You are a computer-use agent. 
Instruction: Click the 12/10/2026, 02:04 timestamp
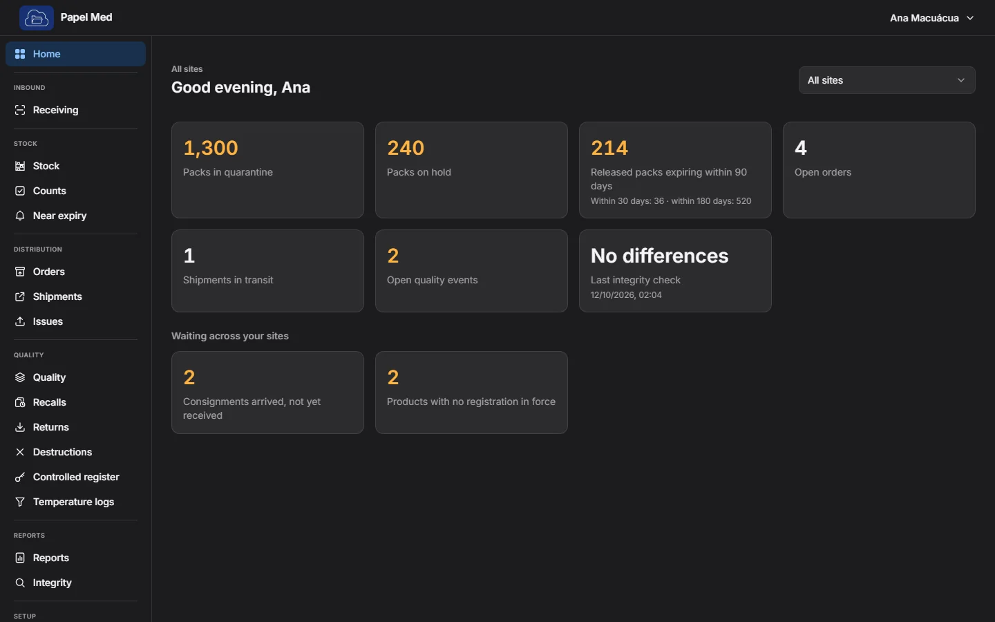pyautogui.click(x=626, y=295)
